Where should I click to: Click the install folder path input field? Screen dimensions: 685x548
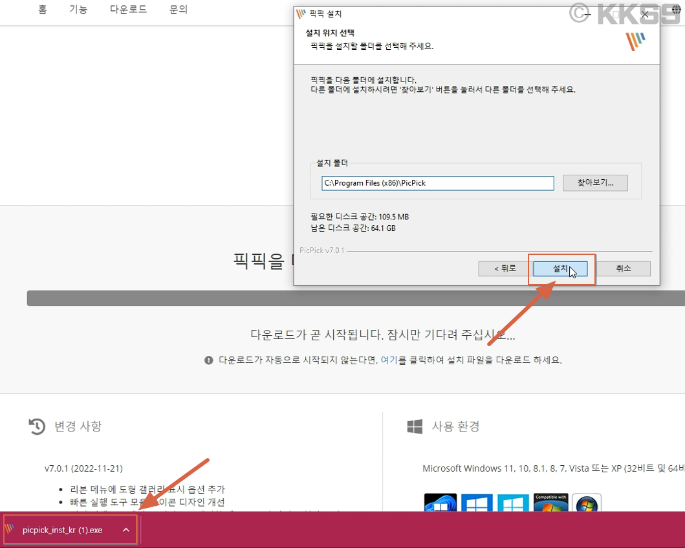click(x=437, y=183)
